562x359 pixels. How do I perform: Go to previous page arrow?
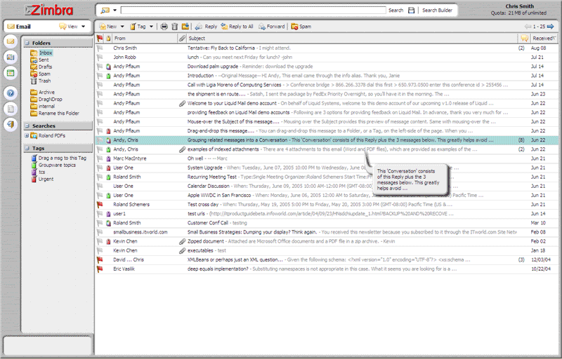pyautogui.click(x=528, y=27)
